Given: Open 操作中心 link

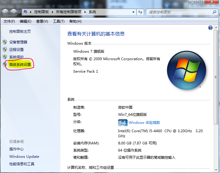Looking at the screenshot, I should point(16,149).
